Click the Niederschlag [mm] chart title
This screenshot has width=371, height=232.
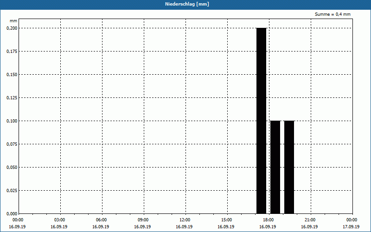pyautogui.click(x=187, y=4)
